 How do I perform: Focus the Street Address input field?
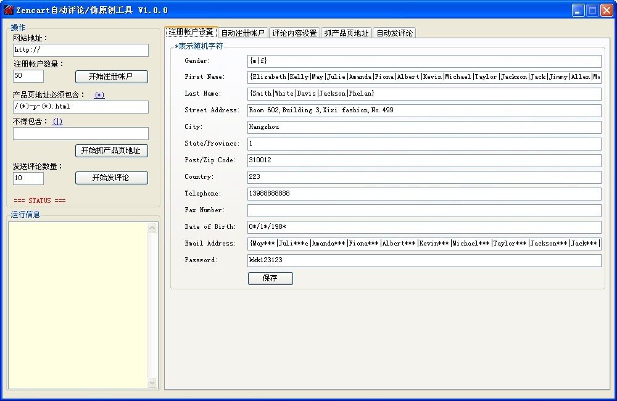point(424,110)
